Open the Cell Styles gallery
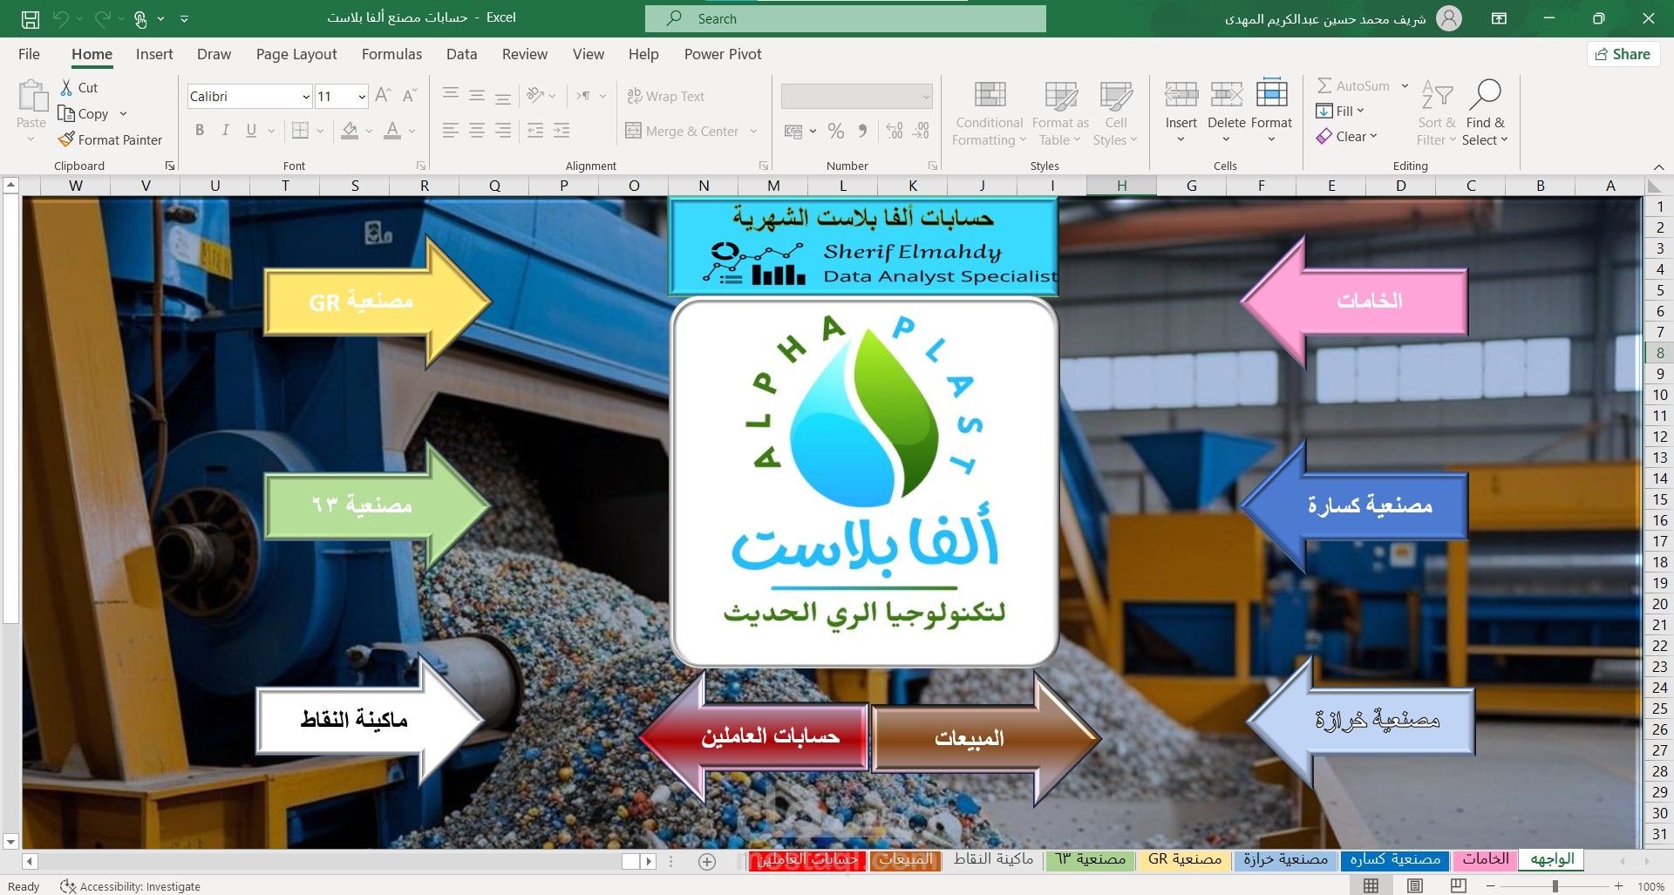Screen dimensions: 1674x895 pyautogui.click(x=1115, y=114)
